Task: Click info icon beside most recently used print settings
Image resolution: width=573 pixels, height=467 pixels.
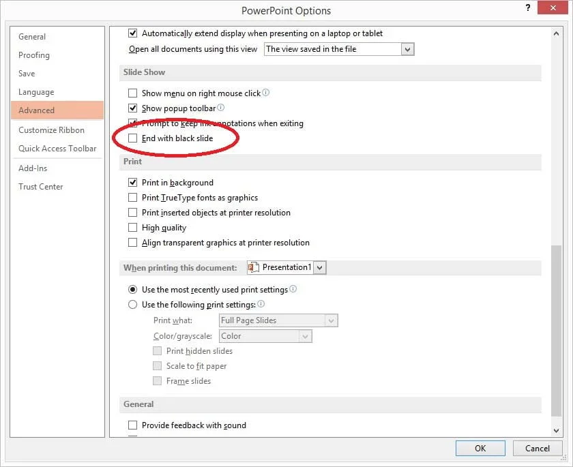Action: pos(293,289)
